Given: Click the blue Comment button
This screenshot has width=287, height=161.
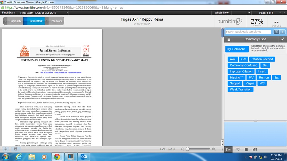Looking at the screenshot, I should coord(237,49).
